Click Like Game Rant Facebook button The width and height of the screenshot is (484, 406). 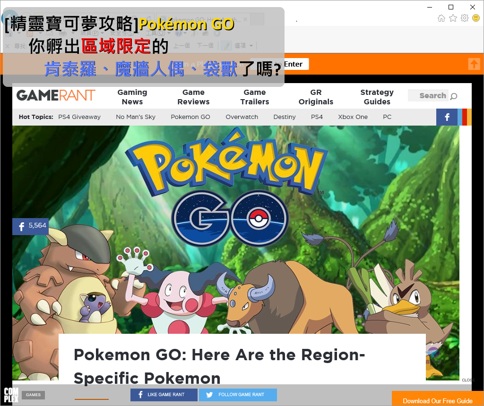[x=164, y=395]
